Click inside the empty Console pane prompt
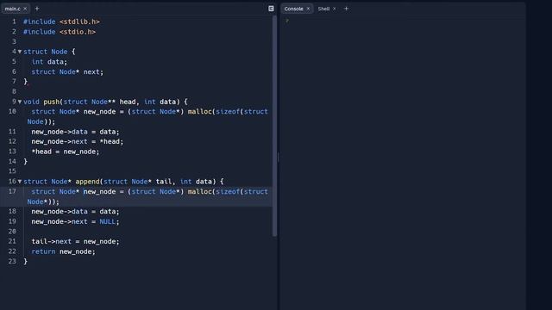Screen dimensions: 552x310 tap(287, 21)
